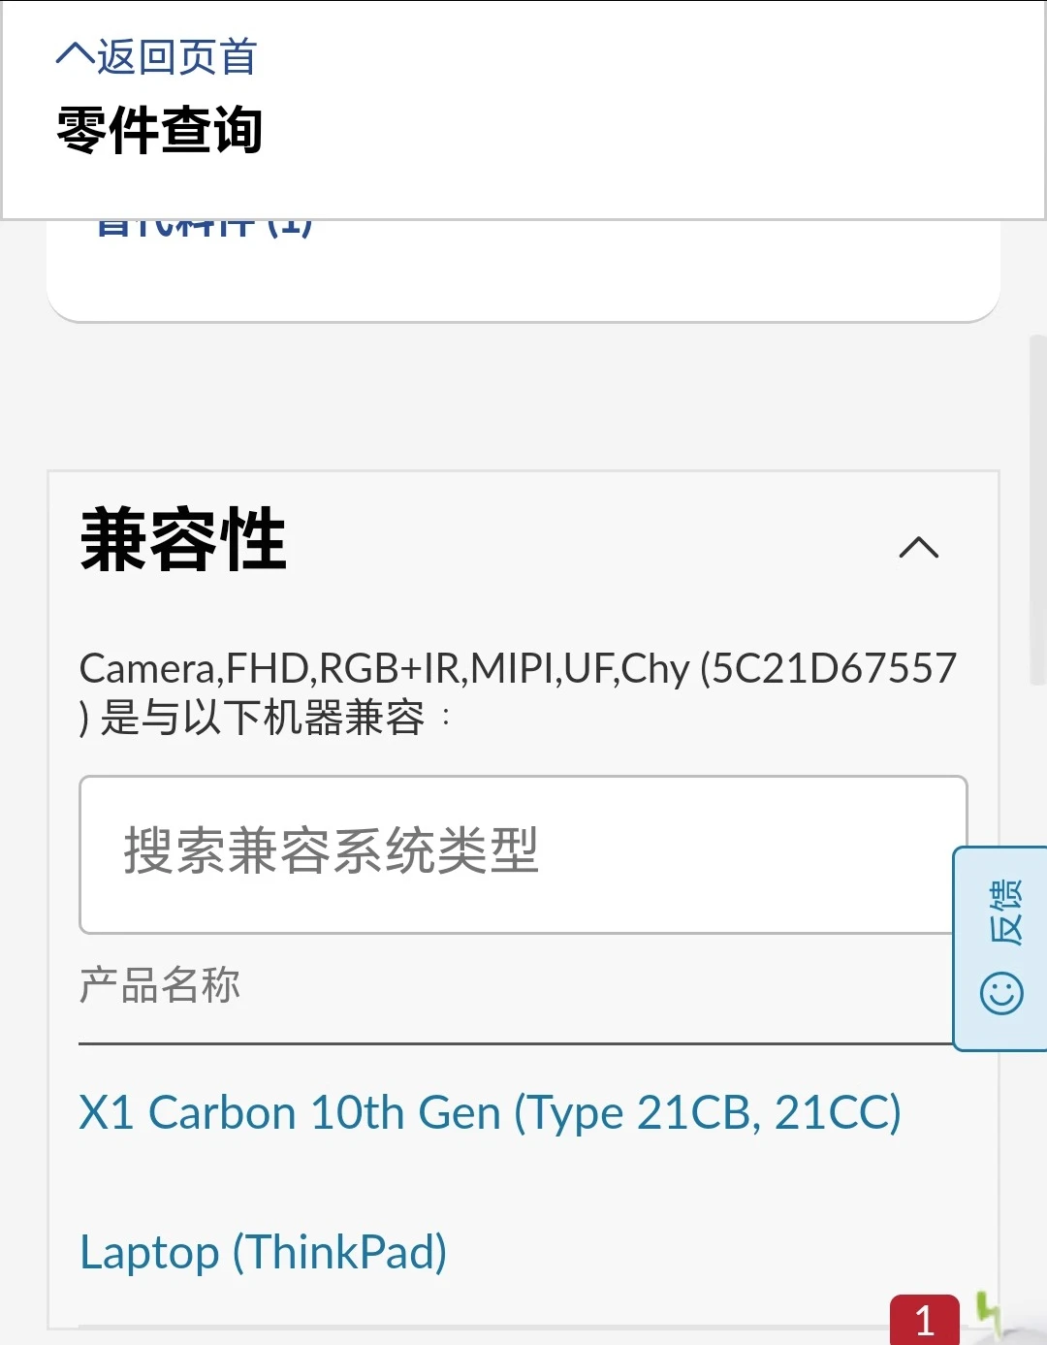
Task: Click the 反馈 vertical label text
Action: click(1004, 913)
